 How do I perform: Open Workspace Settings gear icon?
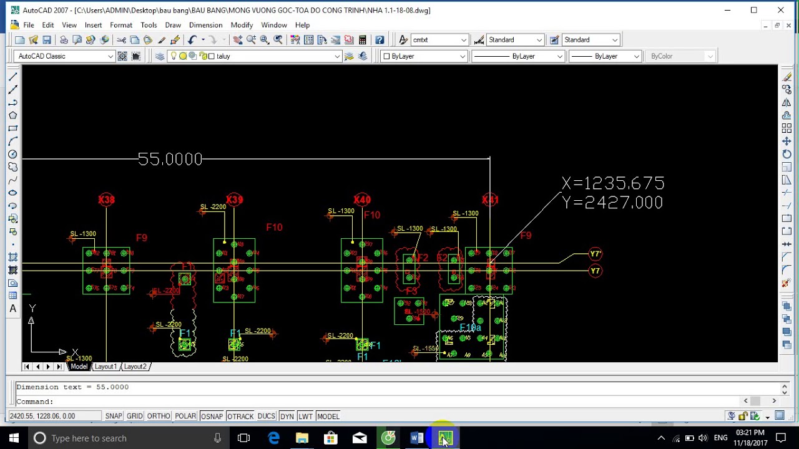click(x=122, y=56)
